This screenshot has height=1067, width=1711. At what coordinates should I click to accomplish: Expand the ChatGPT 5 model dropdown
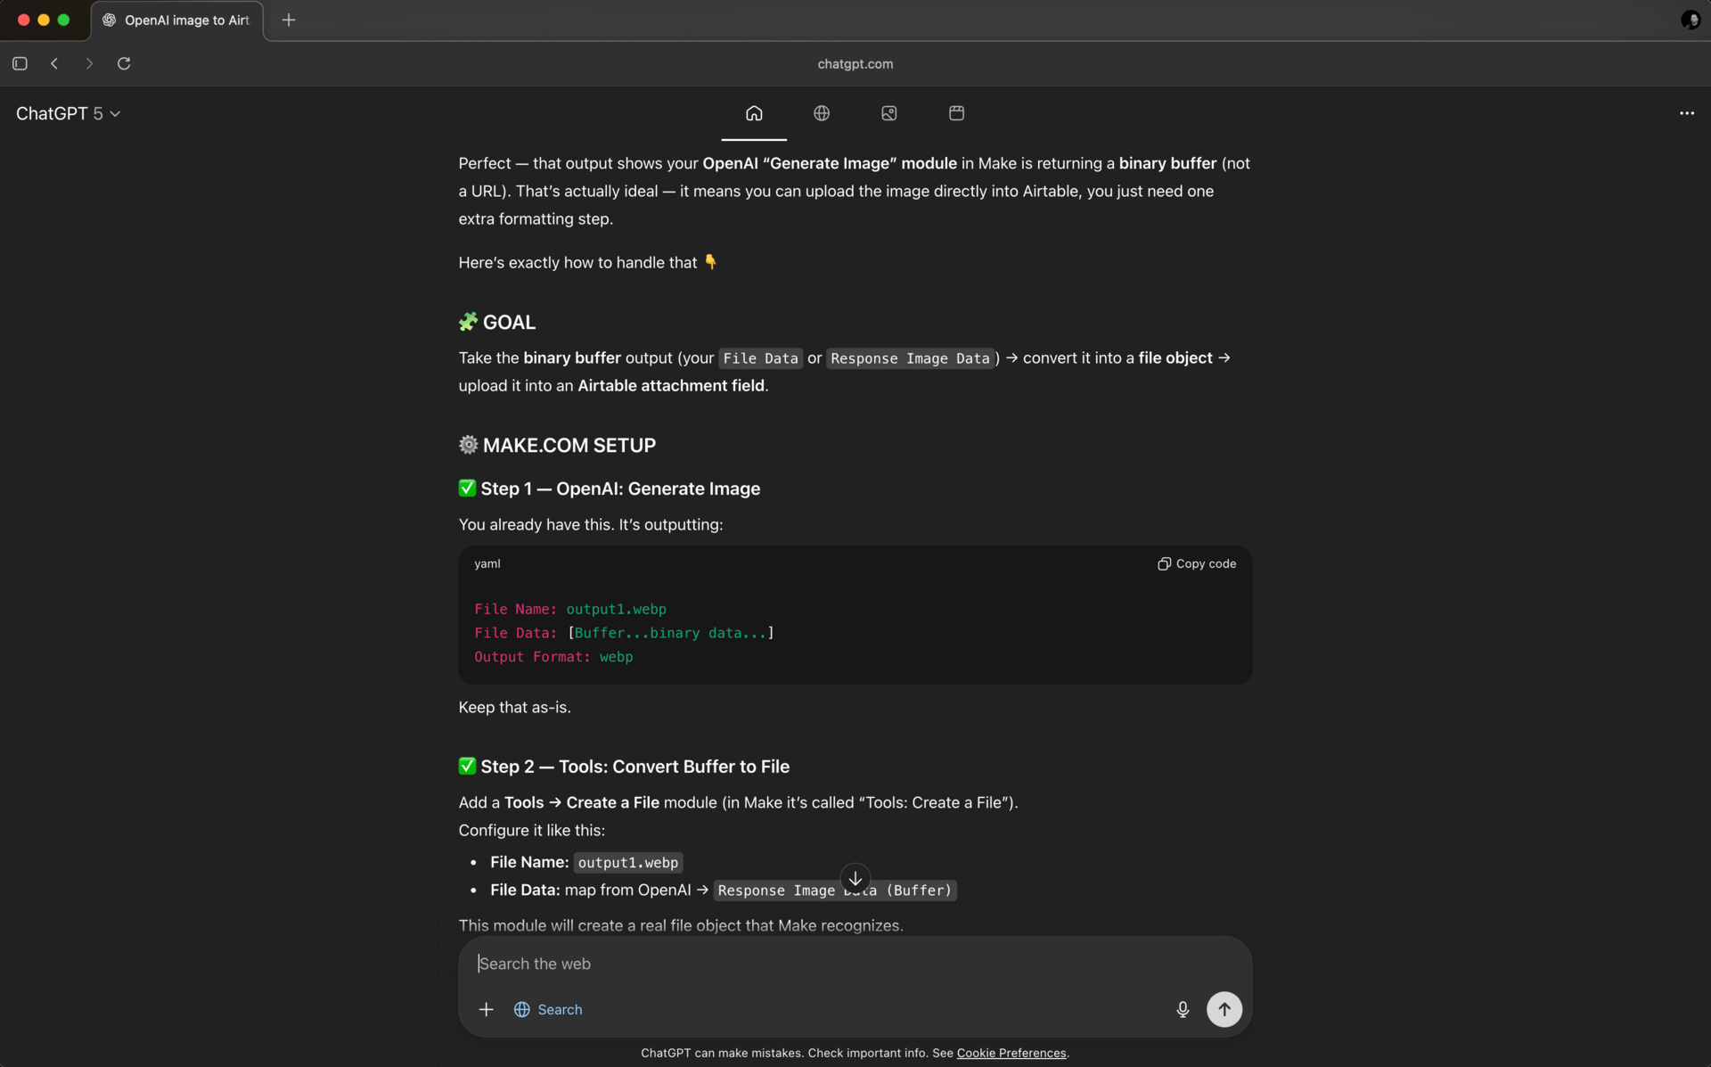[68, 113]
